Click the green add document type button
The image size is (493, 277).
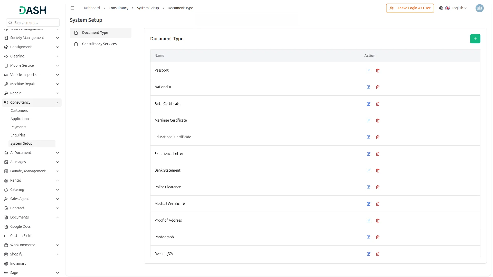475,39
